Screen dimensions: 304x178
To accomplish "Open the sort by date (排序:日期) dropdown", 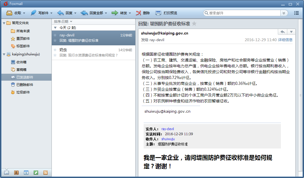I will [x=63, y=21].
